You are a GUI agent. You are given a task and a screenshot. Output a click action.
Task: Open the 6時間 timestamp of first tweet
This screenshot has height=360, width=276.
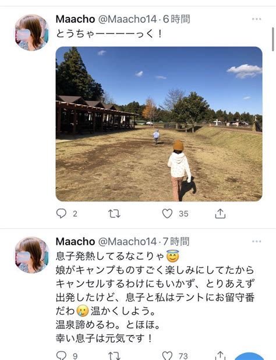point(176,19)
